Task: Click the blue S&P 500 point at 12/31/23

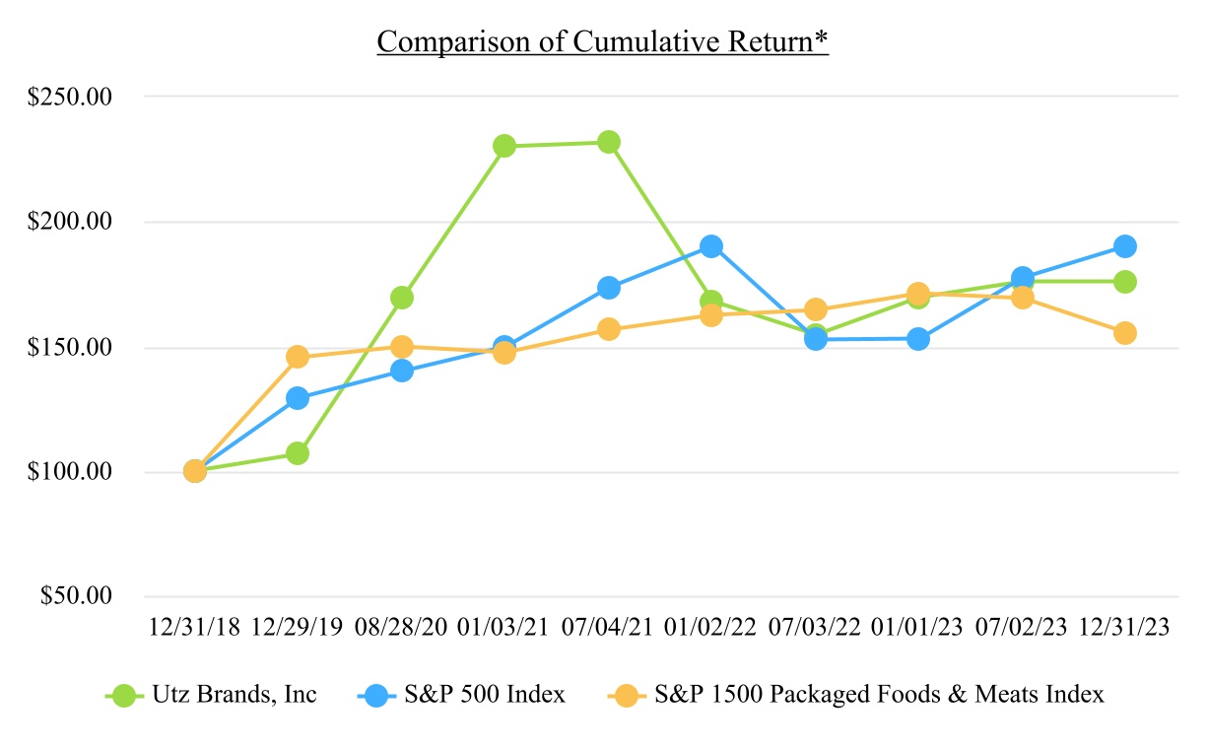Action: pos(1125,246)
